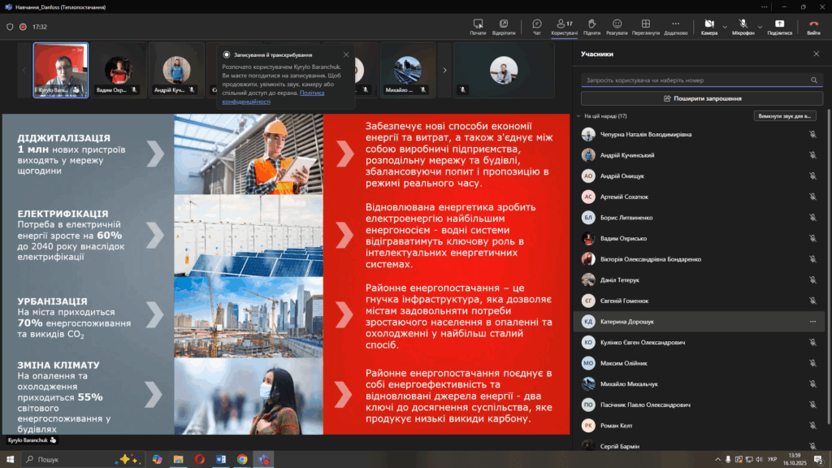
Task: Open the Реагувати reactions menu
Action: tap(617, 26)
